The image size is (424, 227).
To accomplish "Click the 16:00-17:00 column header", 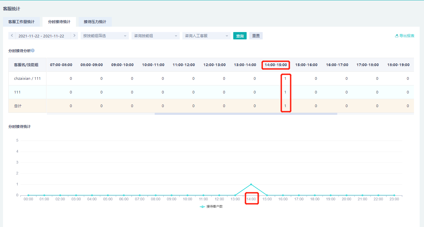I will pyautogui.click(x=337, y=65).
